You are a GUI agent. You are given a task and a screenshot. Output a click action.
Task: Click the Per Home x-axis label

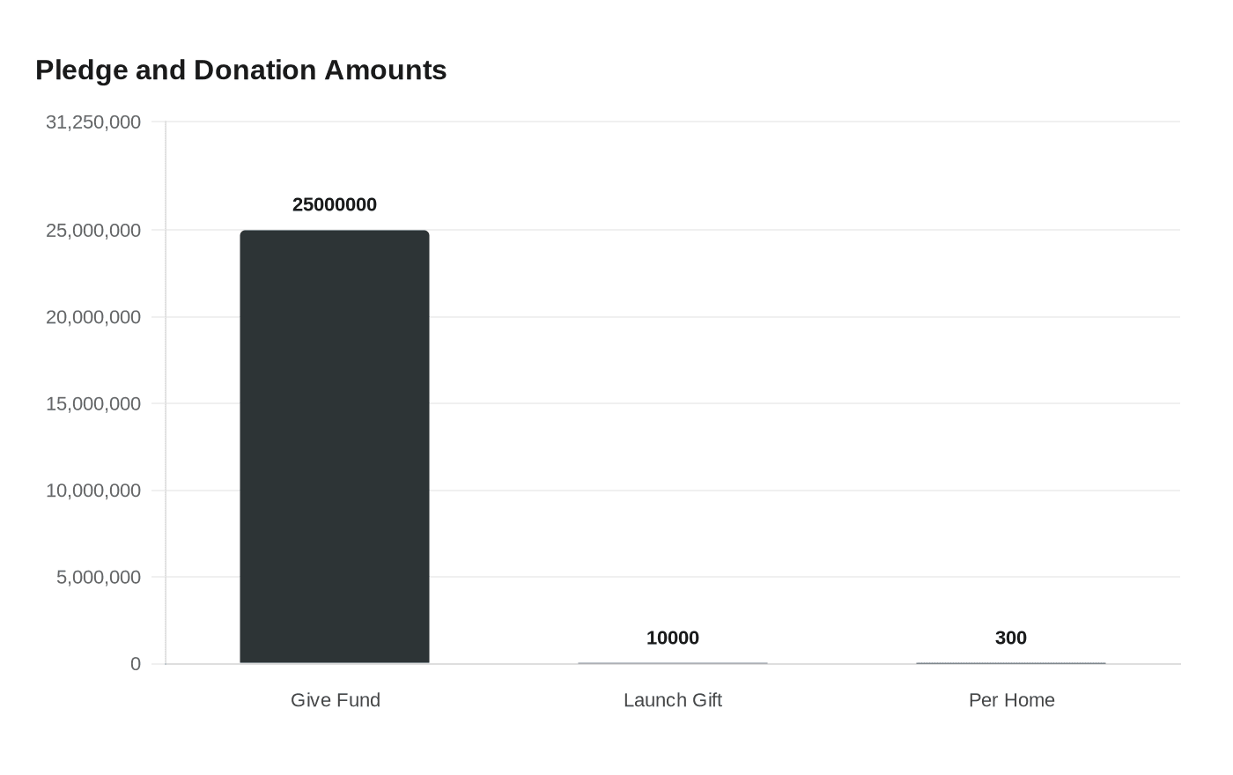[x=1012, y=700]
